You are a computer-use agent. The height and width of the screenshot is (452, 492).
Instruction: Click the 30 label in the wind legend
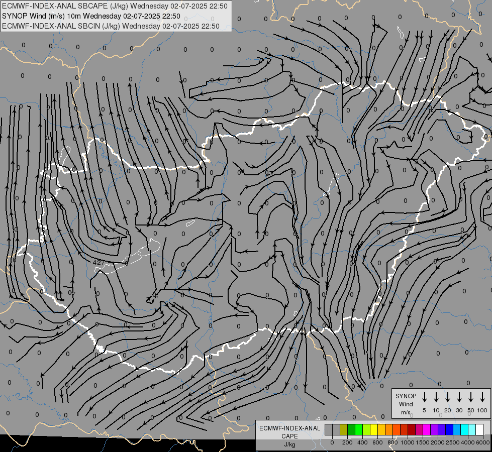[x=459, y=410]
